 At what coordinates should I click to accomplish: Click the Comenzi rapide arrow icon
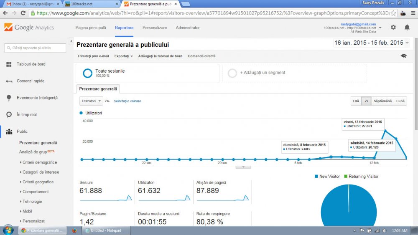pos(9,81)
